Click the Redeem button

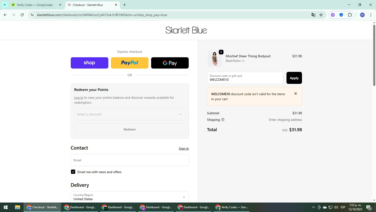pos(130,129)
